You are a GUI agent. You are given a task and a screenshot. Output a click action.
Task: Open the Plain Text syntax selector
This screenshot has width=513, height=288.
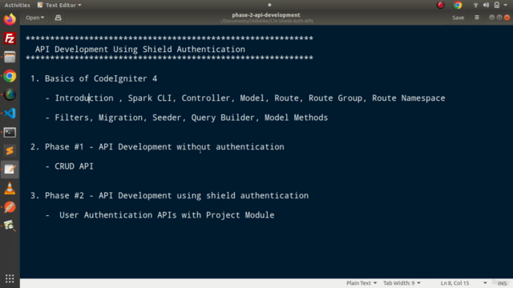[362, 283]
